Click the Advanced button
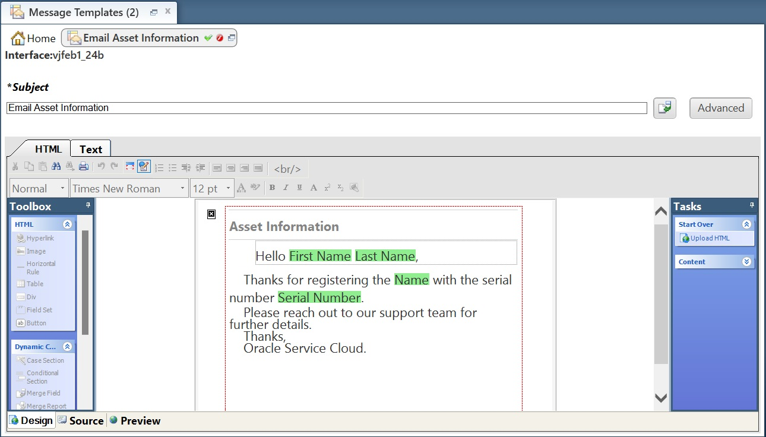The image size is (766, 437). tap(720, 108)
